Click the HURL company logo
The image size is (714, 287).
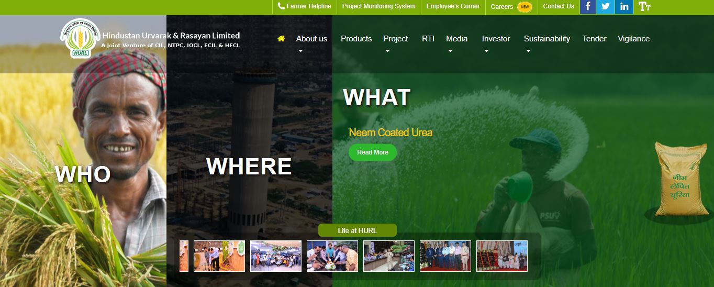coord(80,38)
